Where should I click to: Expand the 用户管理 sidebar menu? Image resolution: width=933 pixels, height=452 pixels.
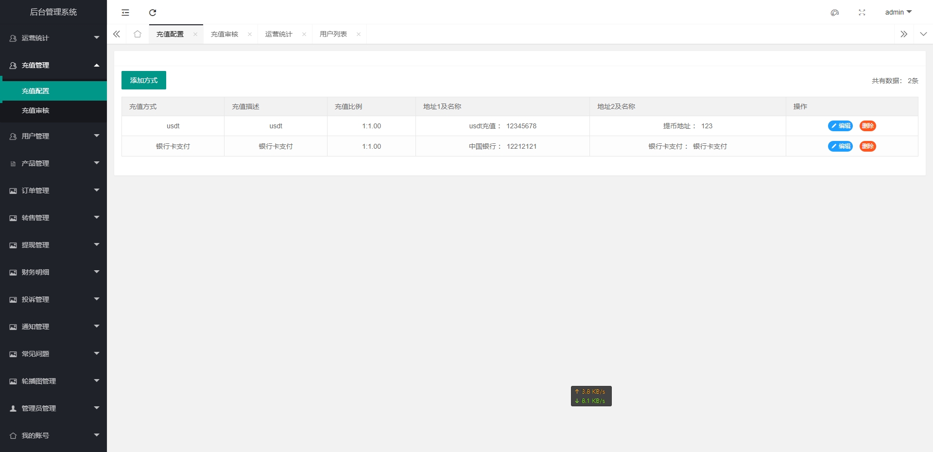pos(53,136)
